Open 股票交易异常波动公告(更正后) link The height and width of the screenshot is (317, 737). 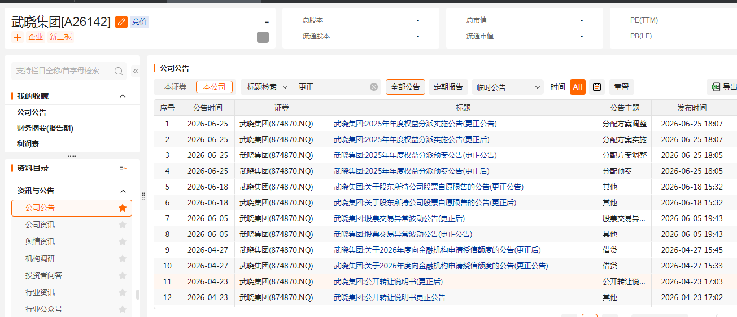pyautogui.click(x=399, y=218)
